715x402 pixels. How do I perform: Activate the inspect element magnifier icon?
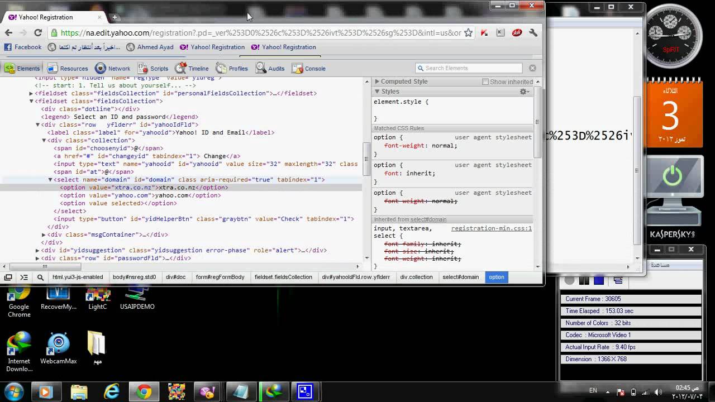click(40, 277)
